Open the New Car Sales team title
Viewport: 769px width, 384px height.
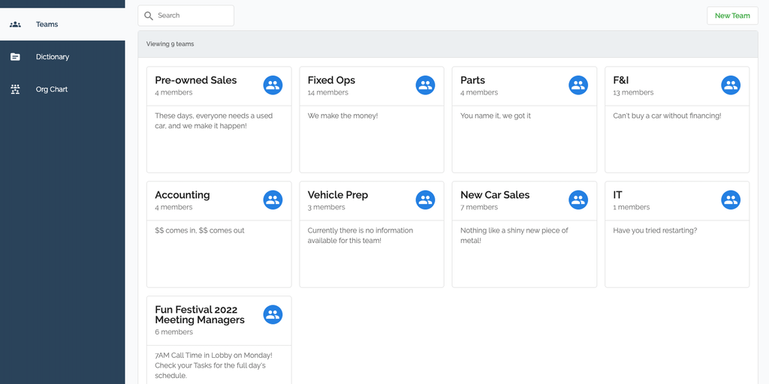pyautogui.click(x=495, y=195)
